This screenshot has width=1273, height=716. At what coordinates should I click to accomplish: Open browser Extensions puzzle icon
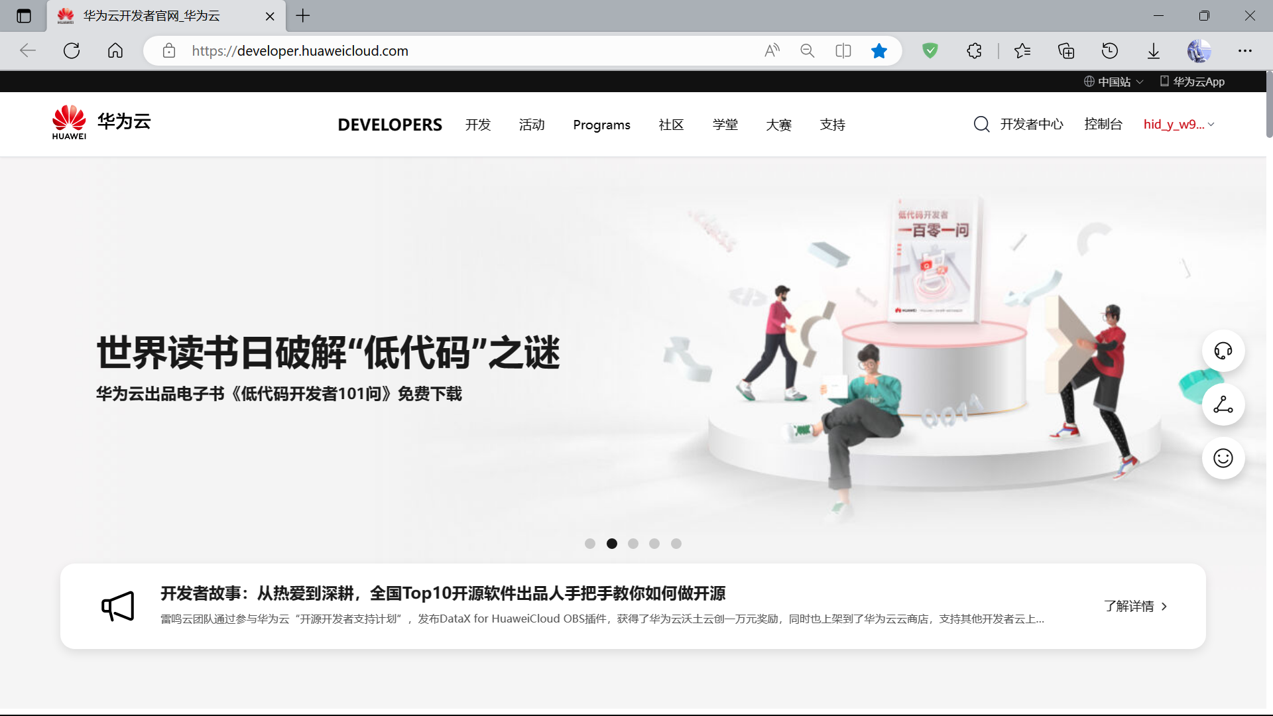974,51
